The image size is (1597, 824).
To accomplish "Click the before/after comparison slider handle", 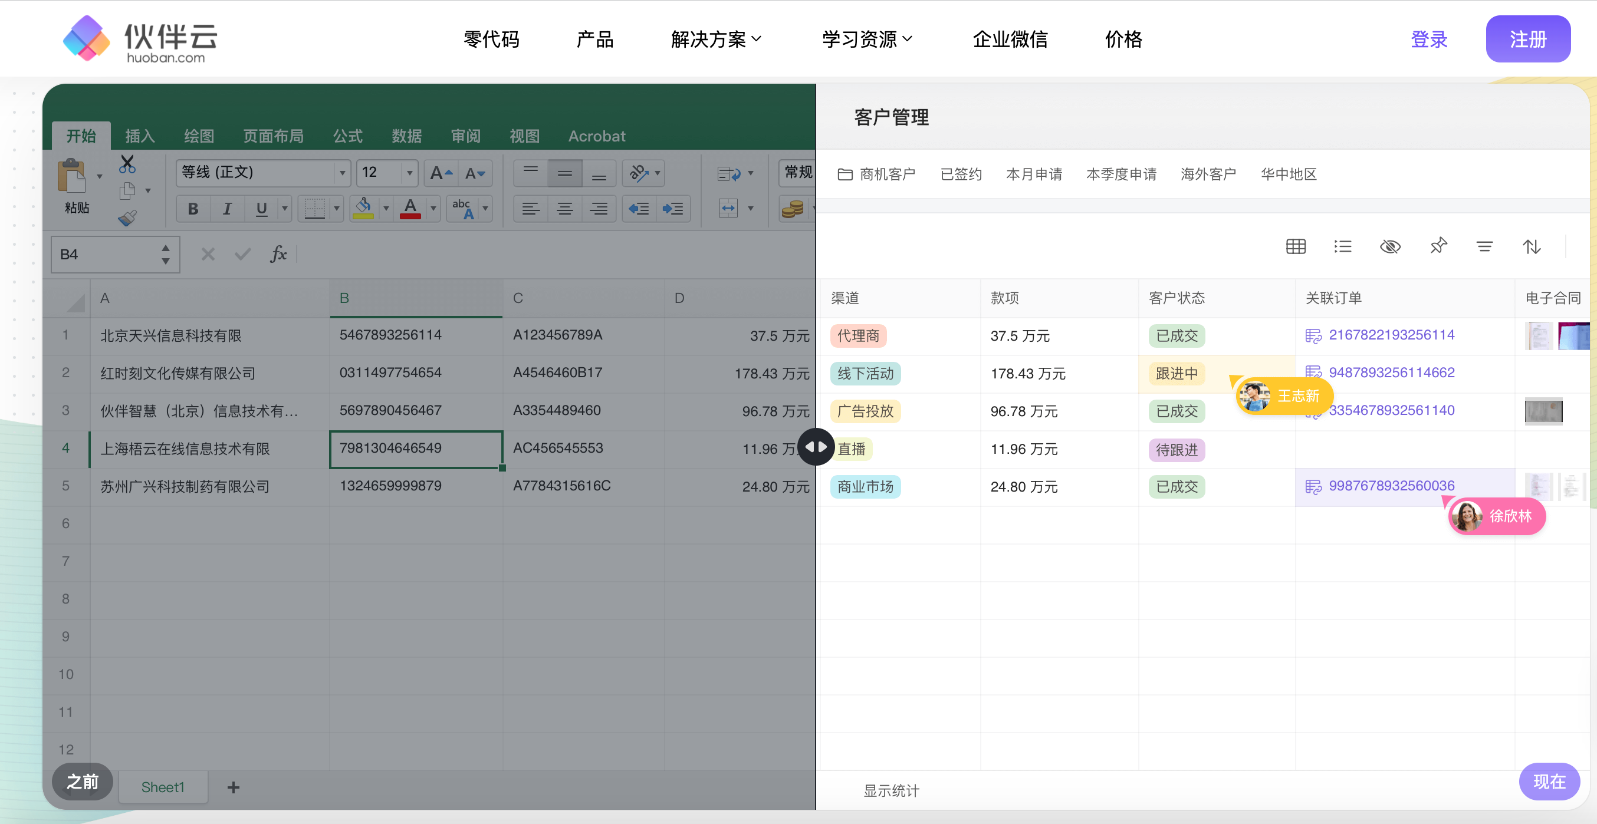I will click(x=816, y=447).
